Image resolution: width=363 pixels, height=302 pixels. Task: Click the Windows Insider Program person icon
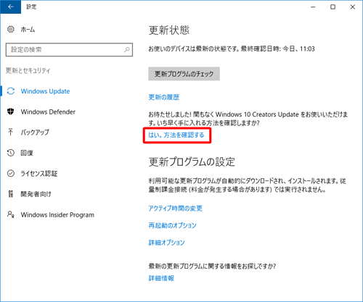[11, 214]
